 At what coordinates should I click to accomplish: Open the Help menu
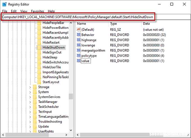coord(51,11)
